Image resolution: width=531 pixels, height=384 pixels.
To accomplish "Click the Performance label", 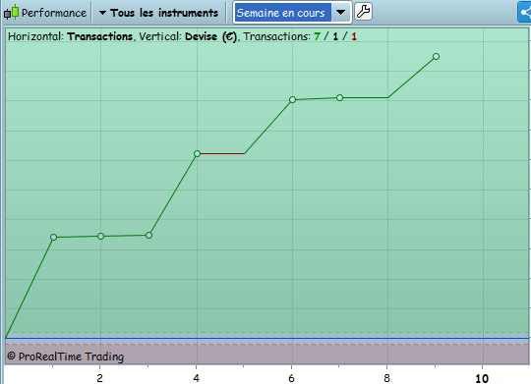I will coord(54,13).
